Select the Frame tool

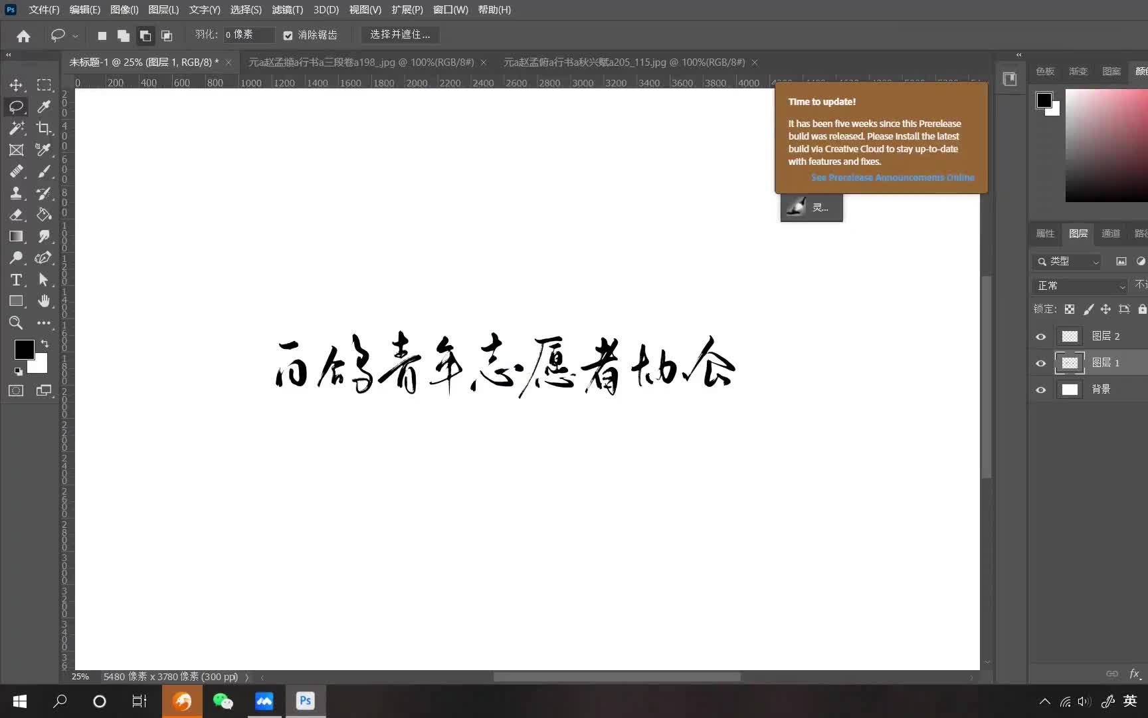[x=16, y=150]
